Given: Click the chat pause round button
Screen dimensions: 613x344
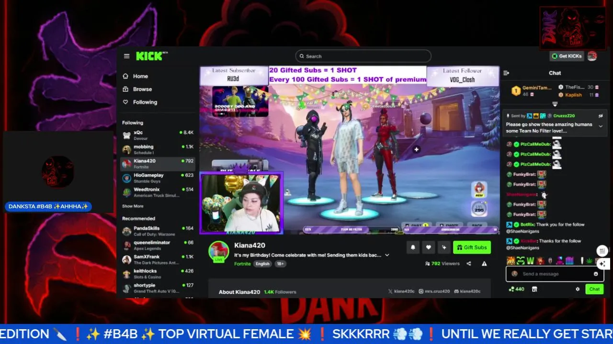Looking at the screenshot, I should [x=602, y=251].
